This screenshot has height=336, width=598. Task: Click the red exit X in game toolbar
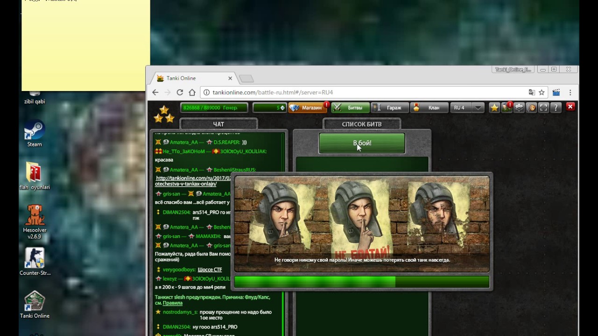pos(570,107)
